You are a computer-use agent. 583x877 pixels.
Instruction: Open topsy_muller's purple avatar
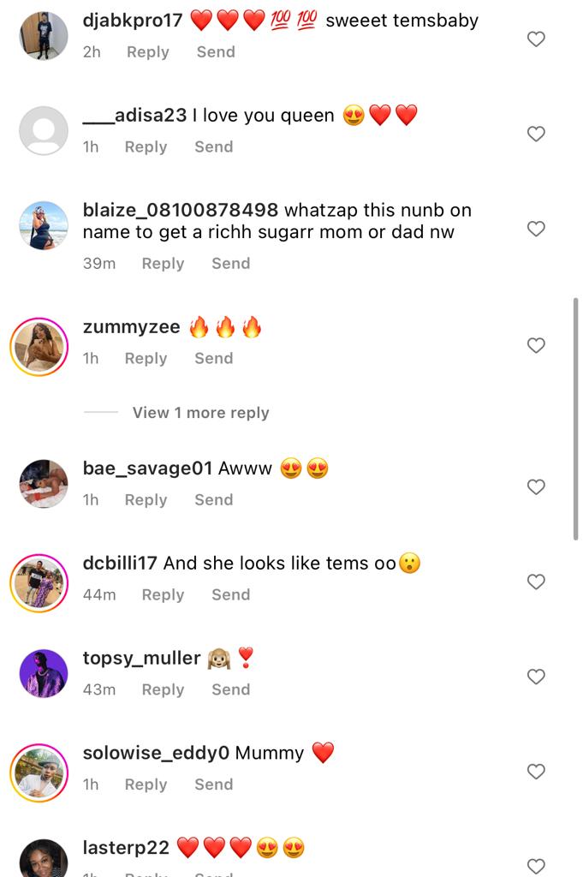[x=44, y=673]
